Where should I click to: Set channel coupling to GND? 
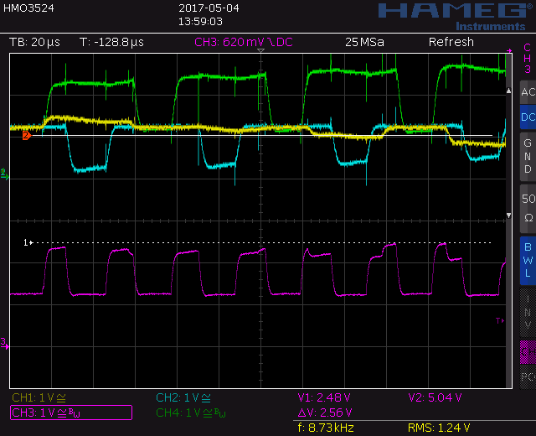click(x=528, y=156)
